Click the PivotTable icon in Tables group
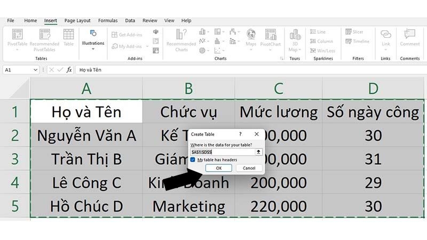This screenshot has width=427, height=240. (17, 35)
